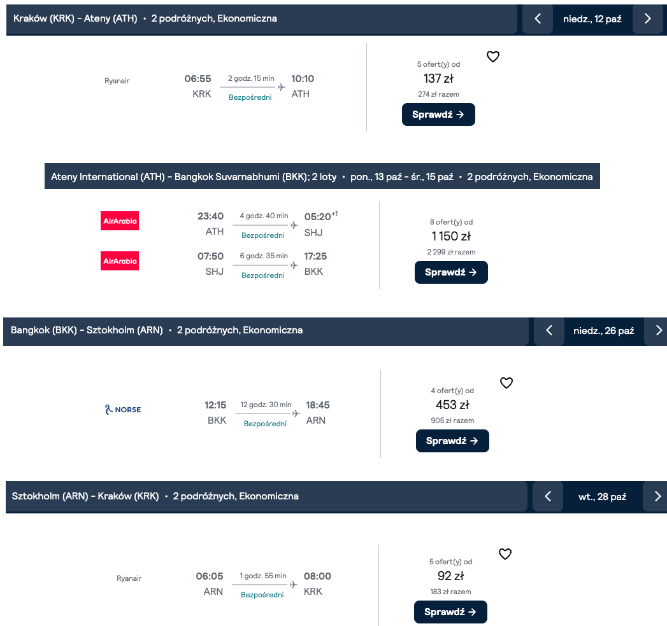Image resolution: width=667 pixels, height=626 pixels.
Task: Open the wt., 28 paź date selector
Action: click(x=603, y=496)
